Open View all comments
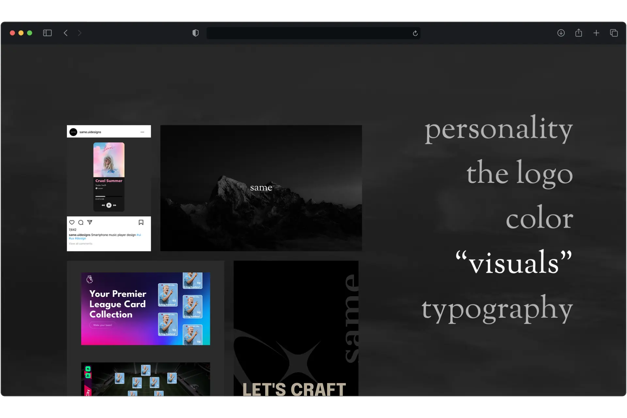 coord(81,244)
